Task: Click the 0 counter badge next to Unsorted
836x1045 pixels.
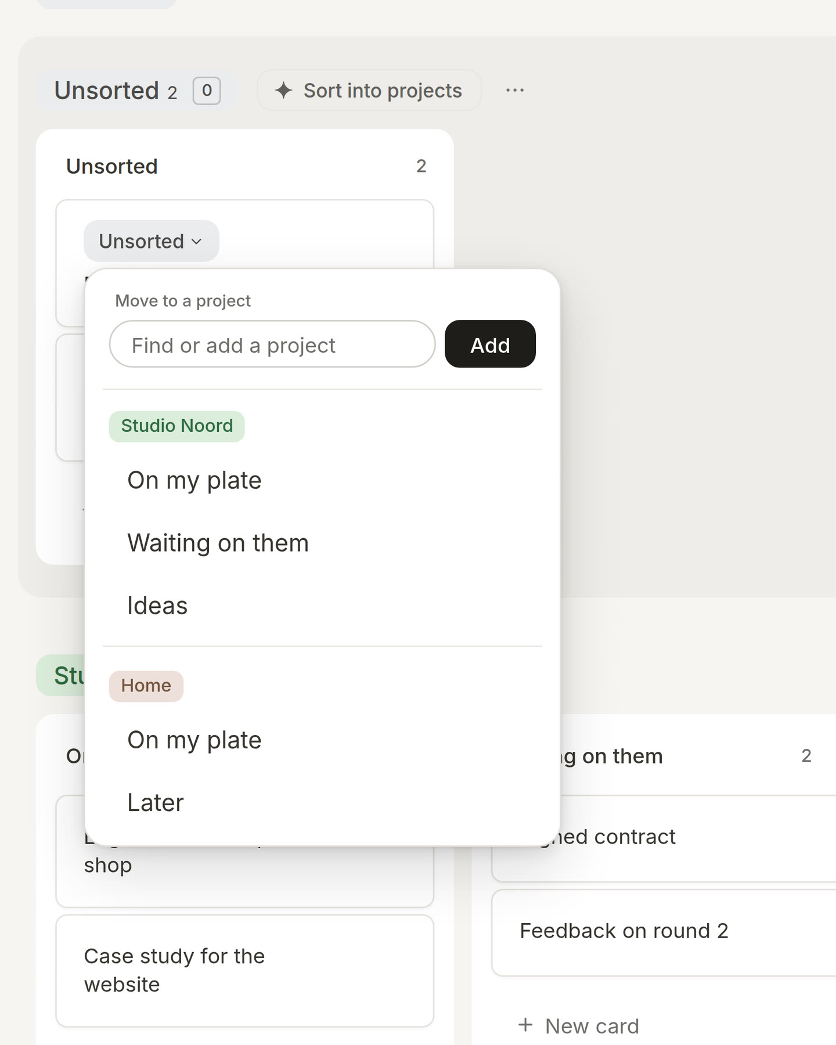Action: pos(207,91)
